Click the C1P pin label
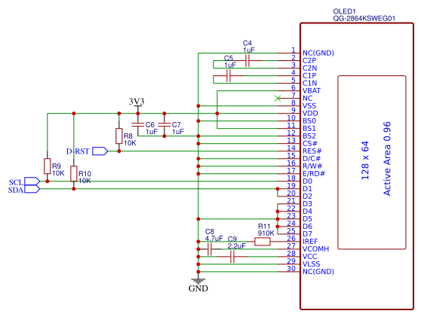Image resolution: width=421 pixels, height=317 pixels. (x=309, y=75)
